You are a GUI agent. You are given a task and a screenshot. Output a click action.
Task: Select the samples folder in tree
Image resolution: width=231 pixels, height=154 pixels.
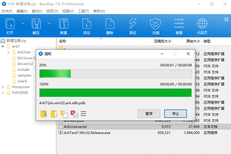click(x=25, y=75)
